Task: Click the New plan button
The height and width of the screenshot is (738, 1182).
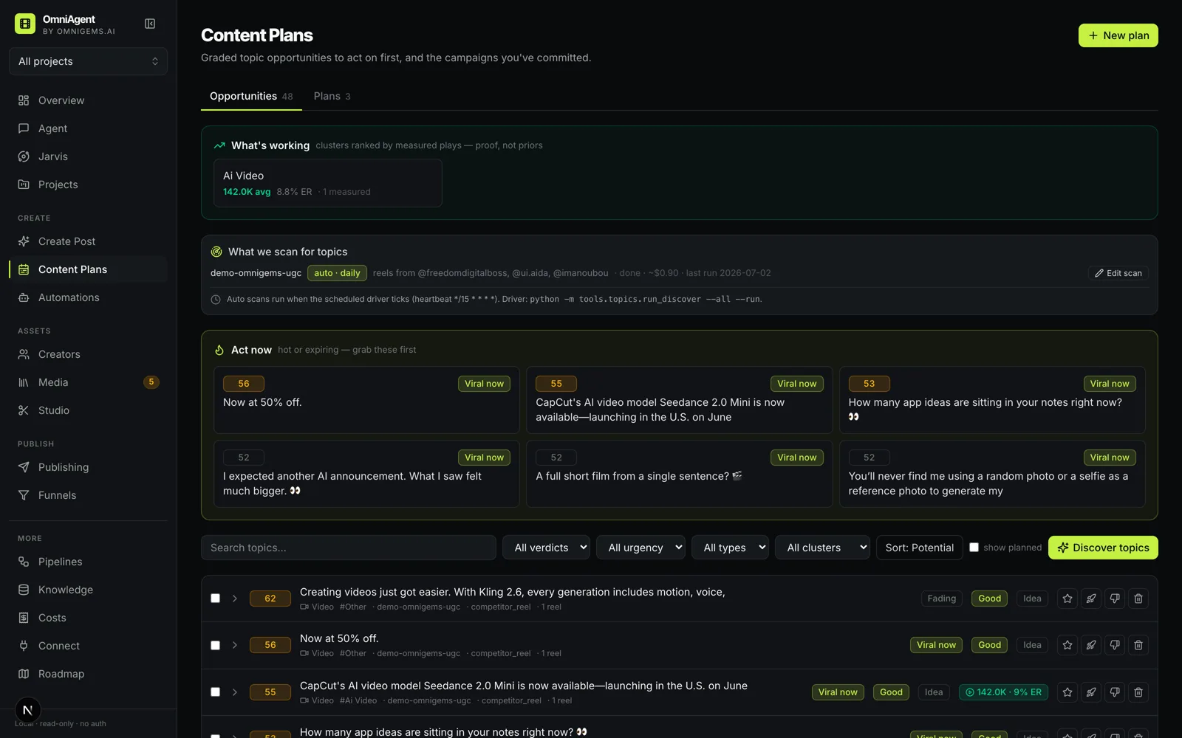Action: (1118, 35)
